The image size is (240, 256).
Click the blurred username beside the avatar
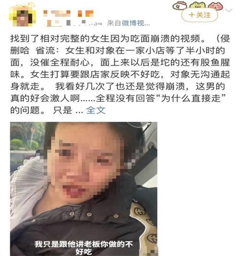click(x=68, y=13)
